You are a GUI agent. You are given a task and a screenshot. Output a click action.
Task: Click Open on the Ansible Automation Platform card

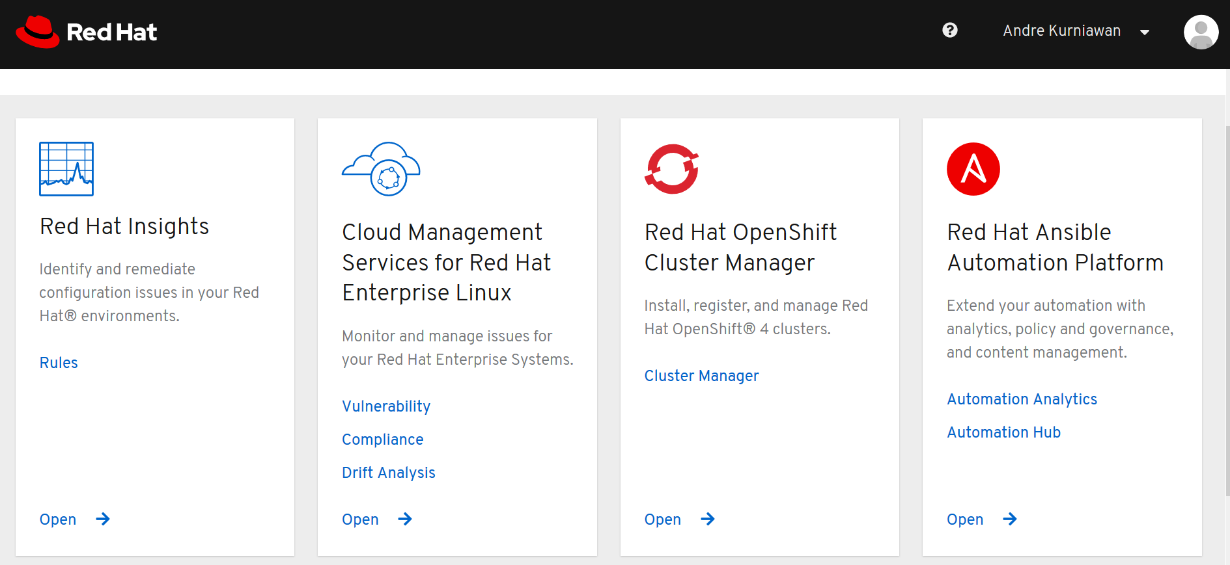[965, 519]
